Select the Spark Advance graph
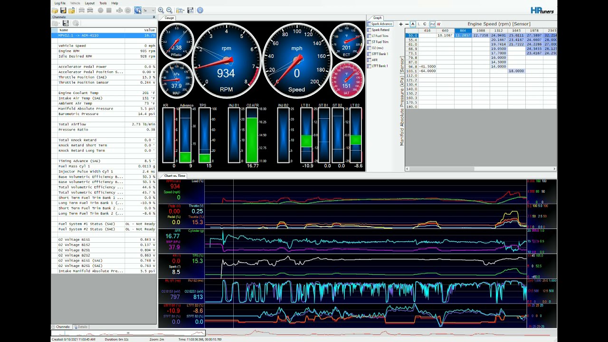Image resolution: width=608 pixels, height=342 pixels. tap(380, 24)
